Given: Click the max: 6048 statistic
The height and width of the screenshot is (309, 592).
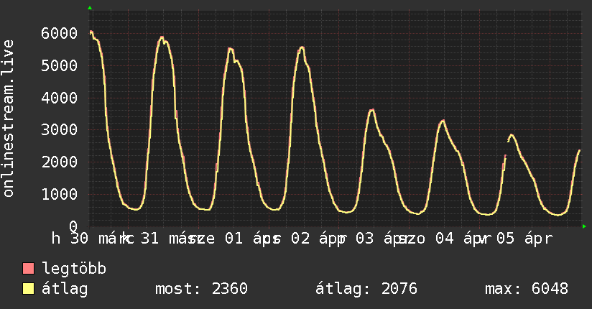Looking at the screenshot, I should [527, 289].
